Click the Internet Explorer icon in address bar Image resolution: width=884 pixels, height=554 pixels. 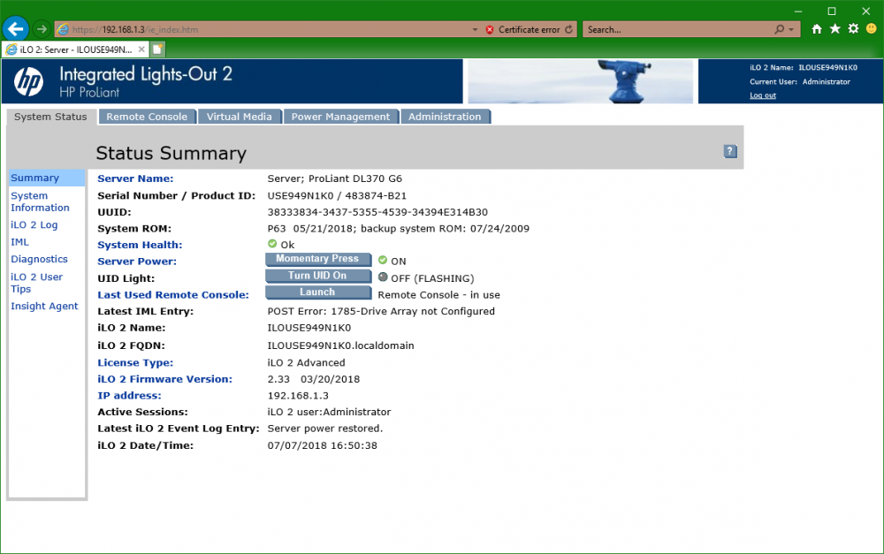click(x=63, y=29)
